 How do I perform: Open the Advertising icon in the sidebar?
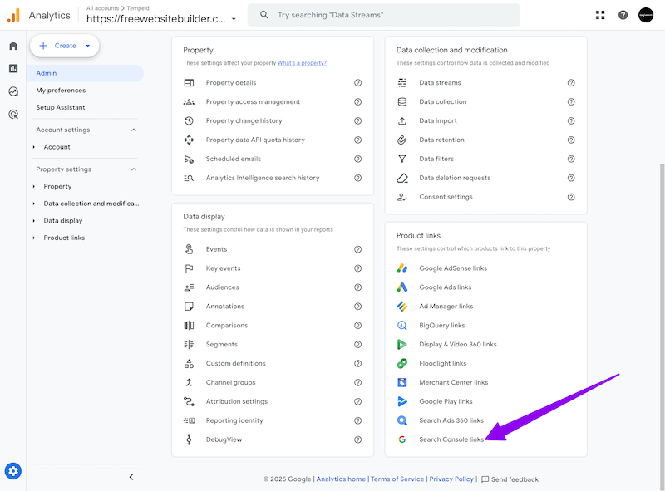[13, 114]
